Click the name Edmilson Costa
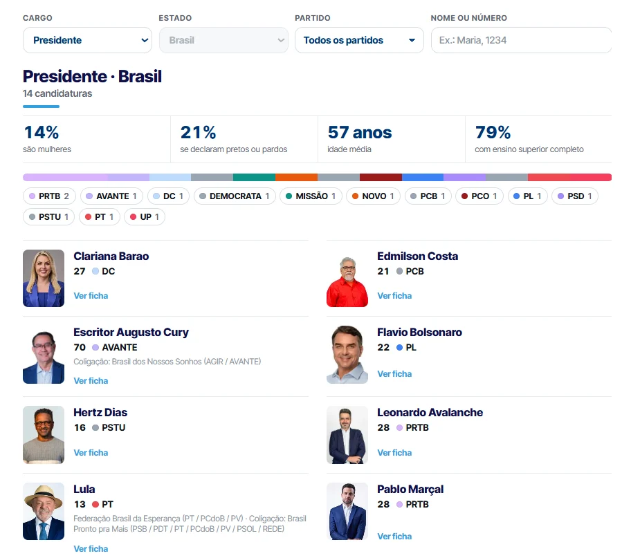This screenshot has height=558, width=640. [417, 256]
